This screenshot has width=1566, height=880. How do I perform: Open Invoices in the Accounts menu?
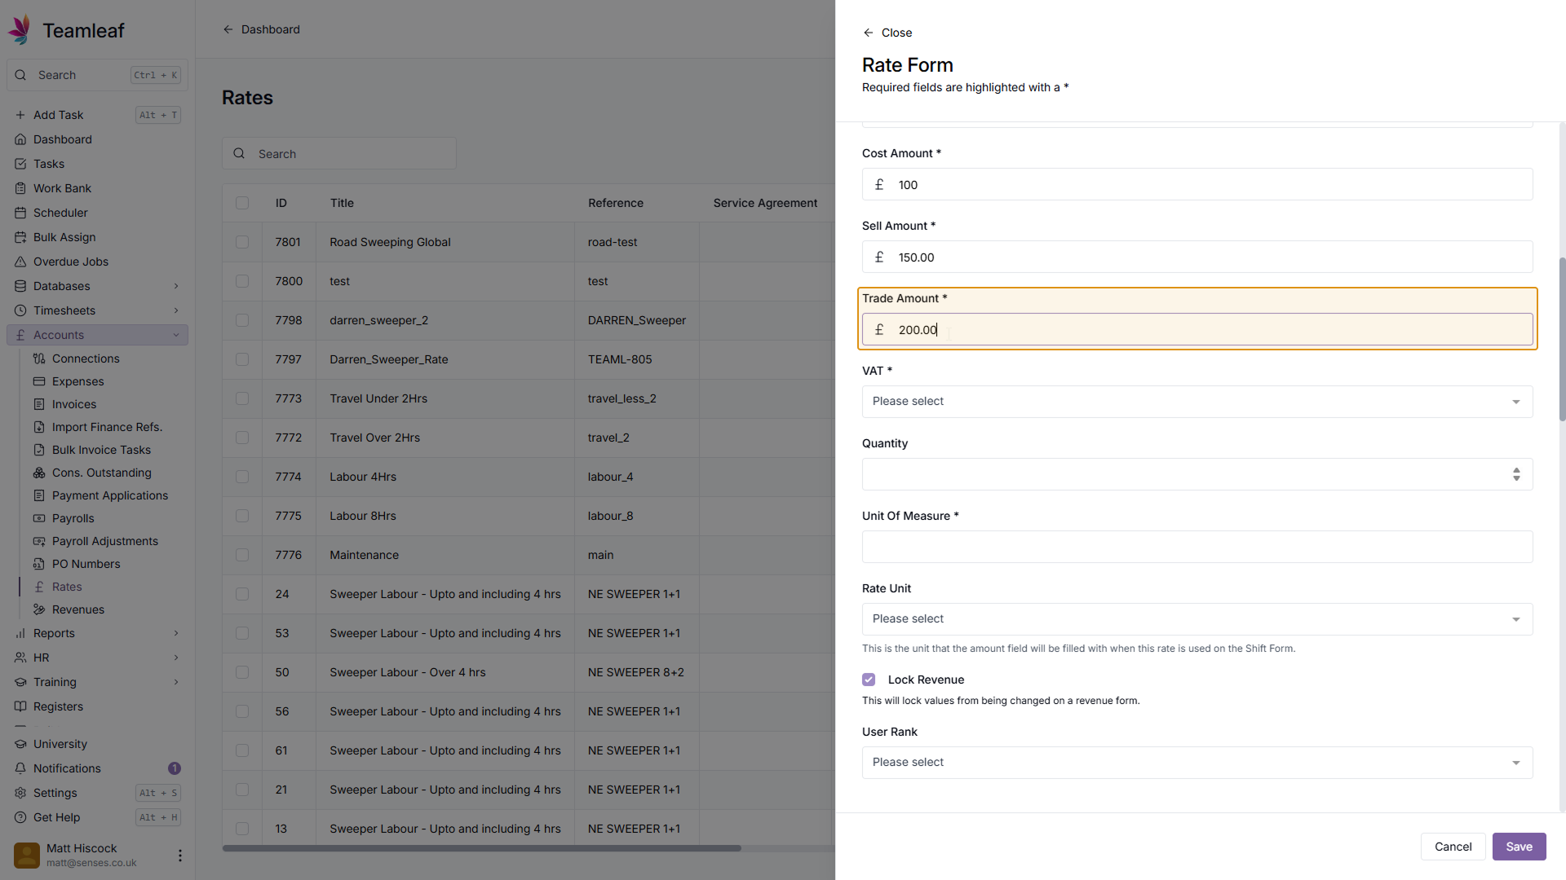pos(73,404)
